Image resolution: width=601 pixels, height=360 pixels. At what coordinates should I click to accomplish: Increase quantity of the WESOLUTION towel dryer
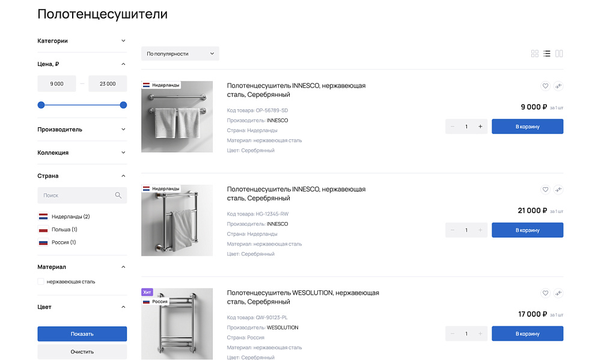pyautogui.click(x=480, y=334)
